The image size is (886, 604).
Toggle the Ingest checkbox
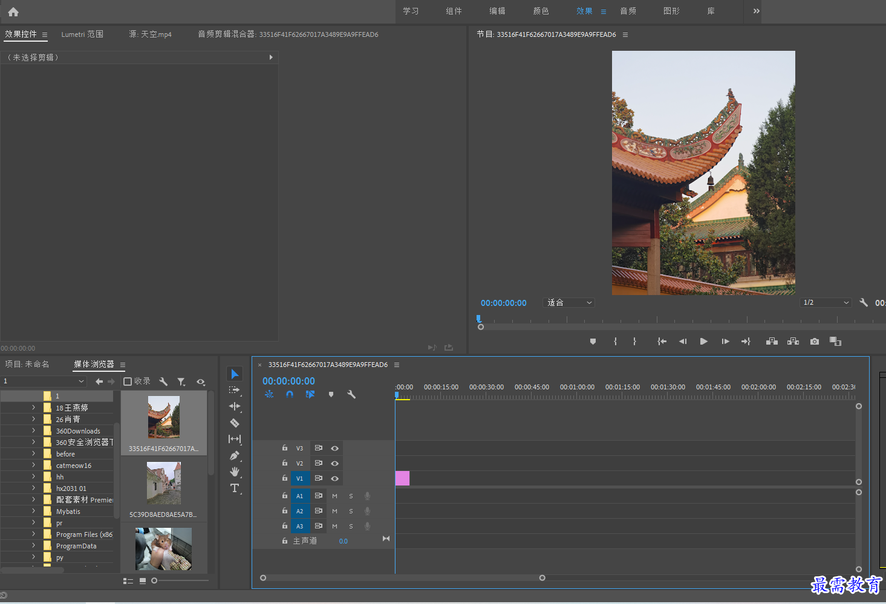[x=128, y=382]
